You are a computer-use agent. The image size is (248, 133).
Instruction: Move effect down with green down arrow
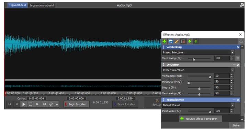(190, 41)
